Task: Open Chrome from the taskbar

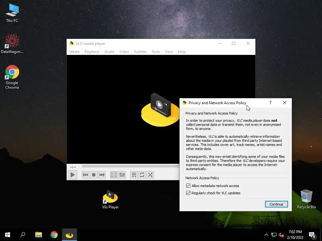Action: coord(54,235)
